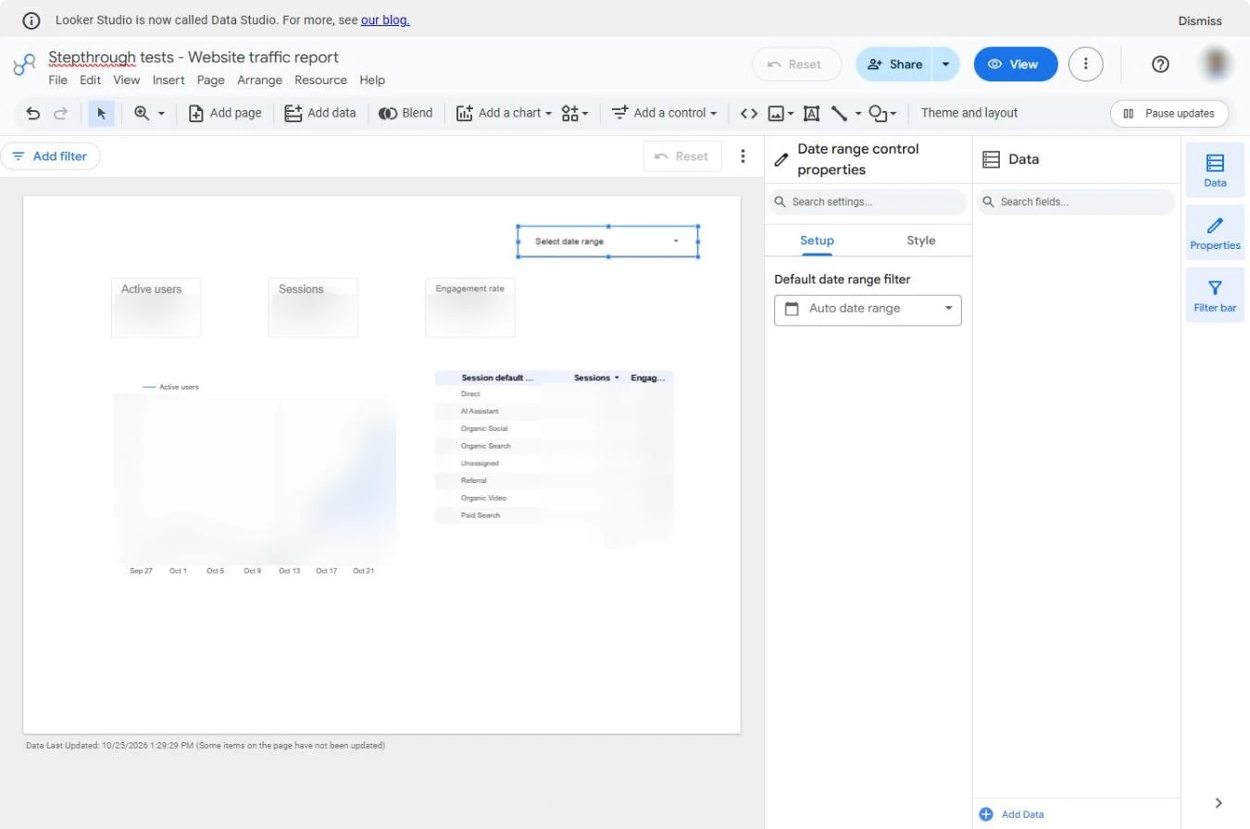Image resolution: width=1250 pixels, height=829 pixels.
Task: Click the Looker Studio logo
Action: coord(24,65)
